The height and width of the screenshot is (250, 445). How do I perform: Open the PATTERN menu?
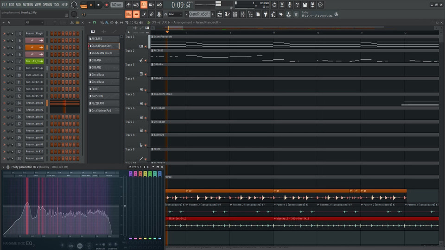click(27, 5)
